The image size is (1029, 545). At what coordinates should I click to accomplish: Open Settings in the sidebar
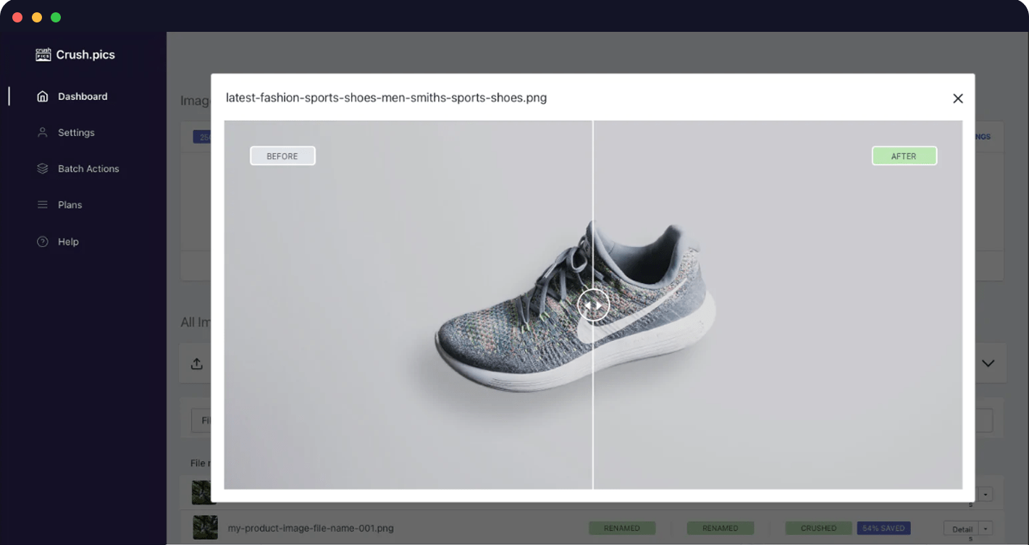tap(76, 132)
